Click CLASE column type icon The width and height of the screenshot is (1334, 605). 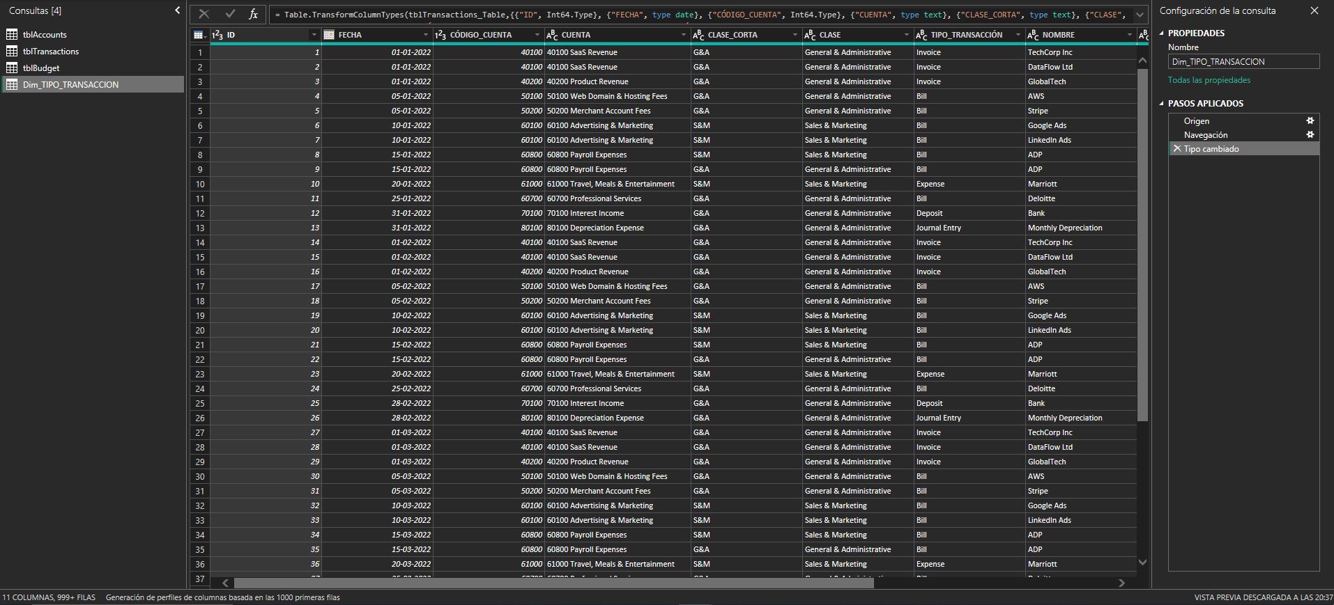tap(810, 35)
